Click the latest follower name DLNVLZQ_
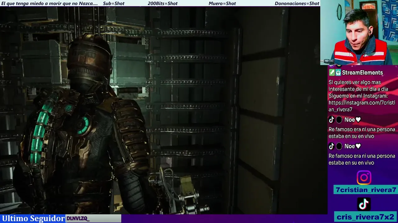This screenshot has height=223, width=398. pos(78,219)
